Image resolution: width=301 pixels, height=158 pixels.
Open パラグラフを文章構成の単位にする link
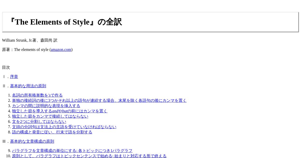point(72,151)
